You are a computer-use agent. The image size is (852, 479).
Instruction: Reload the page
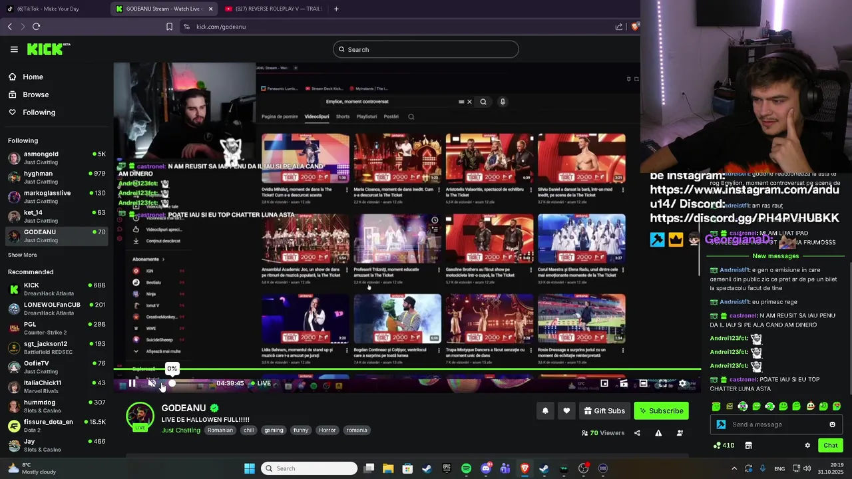tap(36, 27)
